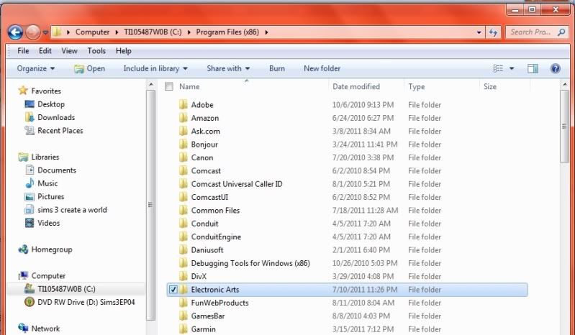Go back with the Back arrow button
This screenshot has width=575, height=335.
point(15,32)
